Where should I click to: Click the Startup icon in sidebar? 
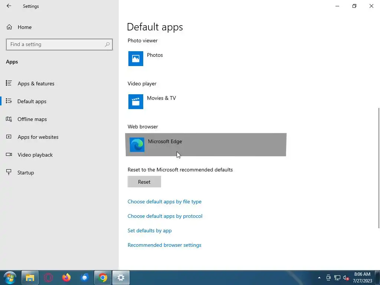click(9, 172)
